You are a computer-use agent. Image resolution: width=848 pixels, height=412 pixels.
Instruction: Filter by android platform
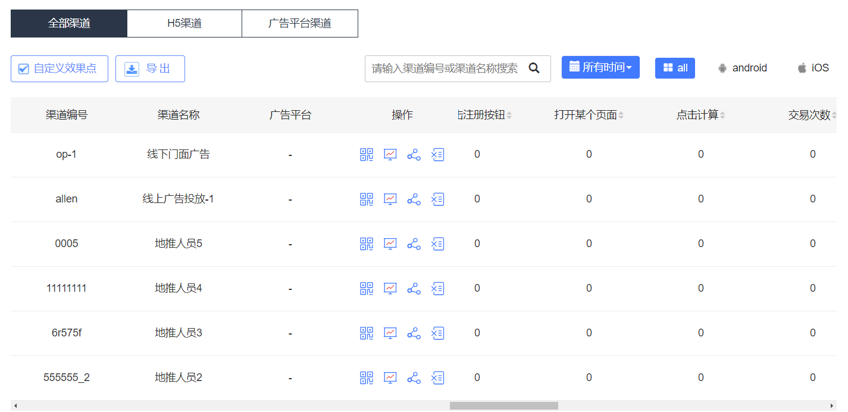tap(742, 68)
